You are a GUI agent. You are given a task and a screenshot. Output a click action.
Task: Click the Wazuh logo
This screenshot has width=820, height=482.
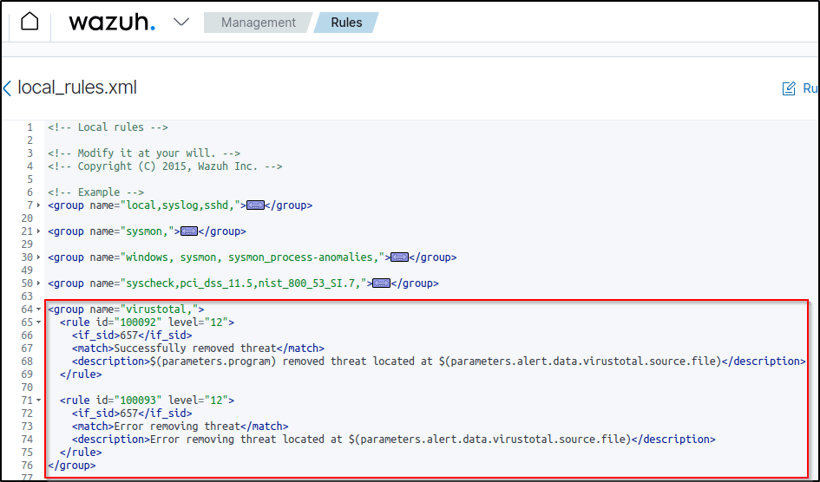[112, 23]
